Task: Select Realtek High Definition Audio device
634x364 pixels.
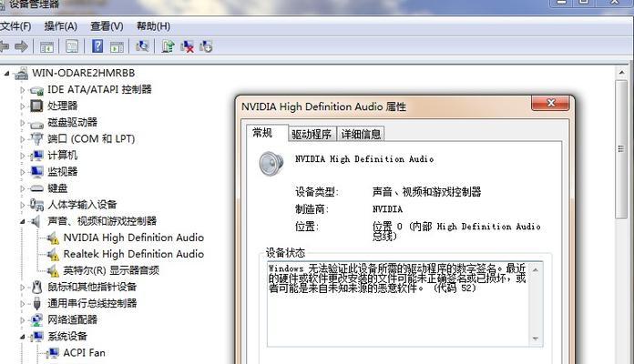Action: pos(133,254)
